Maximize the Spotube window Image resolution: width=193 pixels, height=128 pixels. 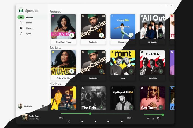point(166,6)
